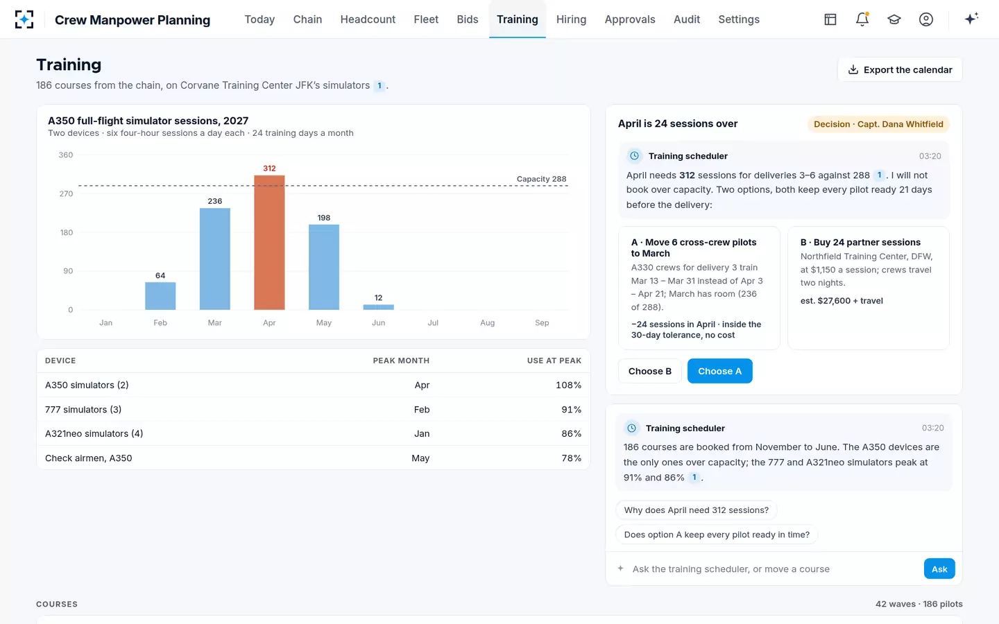Open the notifications bell
Viewport: 999px width, 624px height.
pos(862,19)
